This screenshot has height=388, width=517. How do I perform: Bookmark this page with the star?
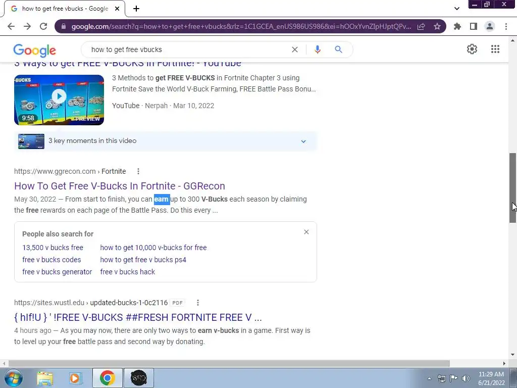[x=437, y=26]
